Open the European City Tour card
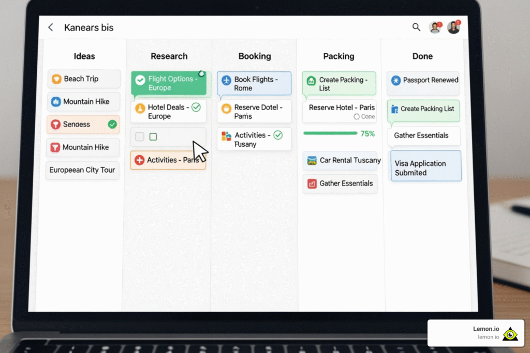 coord(82,170)
